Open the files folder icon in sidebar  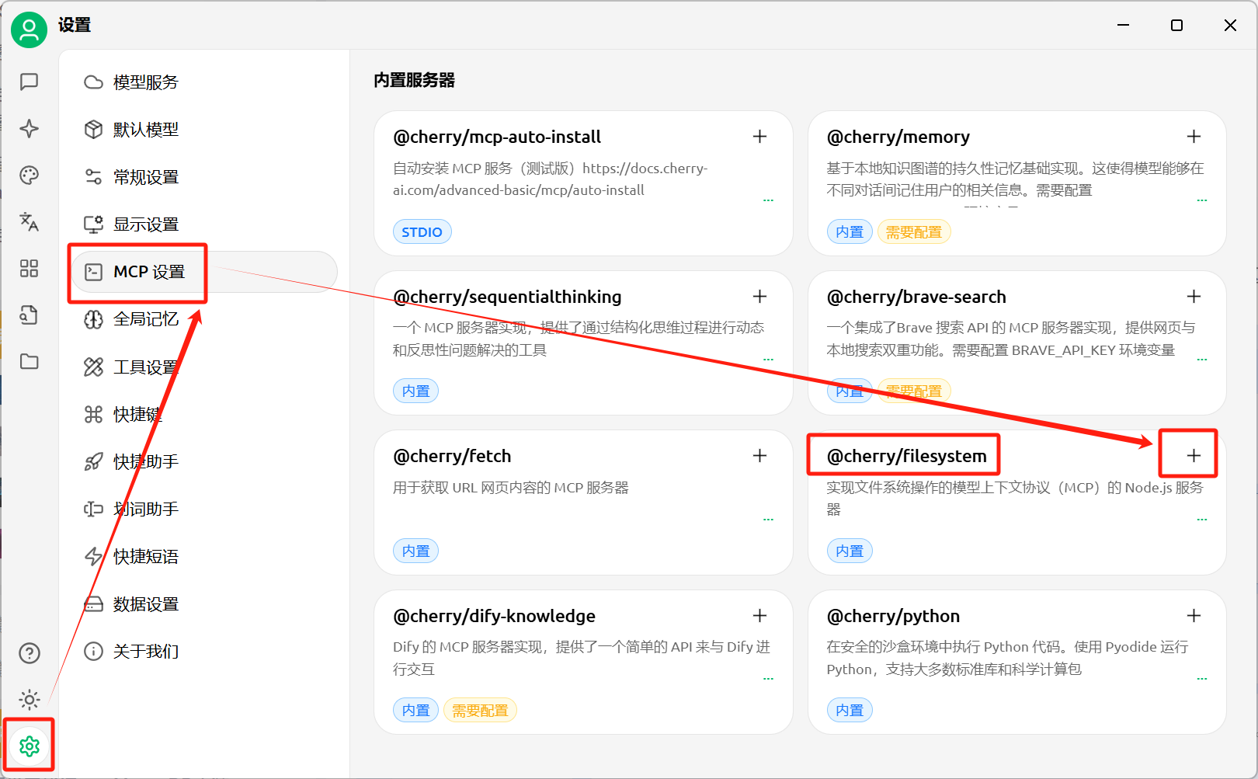pos(30,362)
